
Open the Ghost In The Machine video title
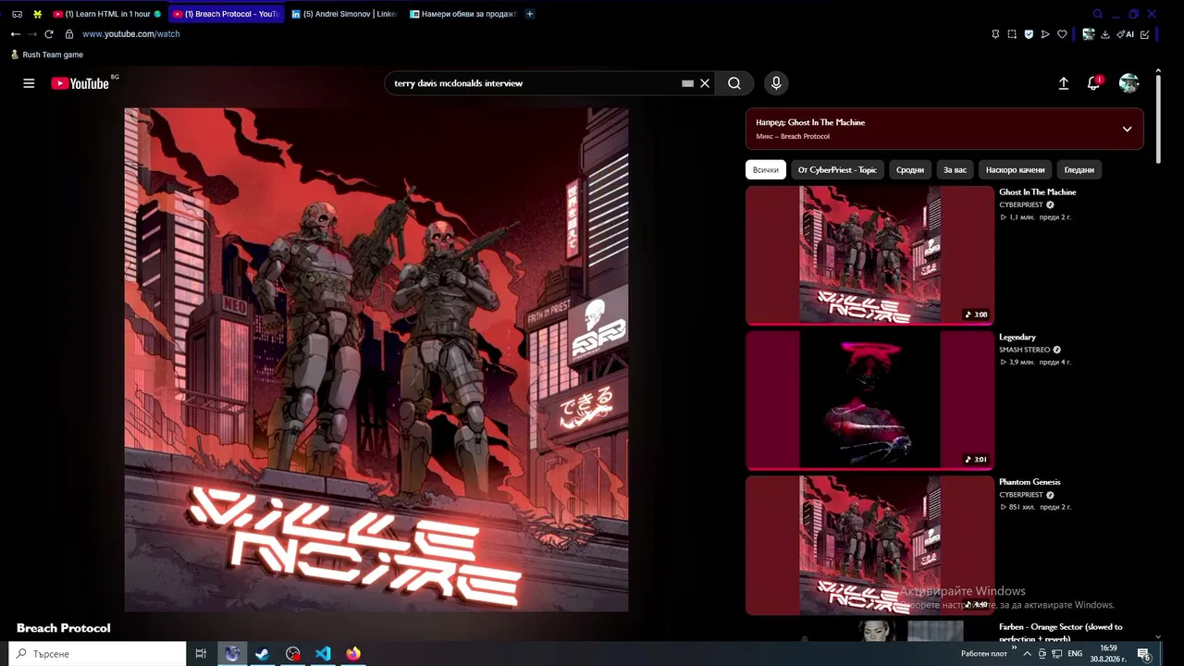pyautogui.click(x=1038, y=192)
